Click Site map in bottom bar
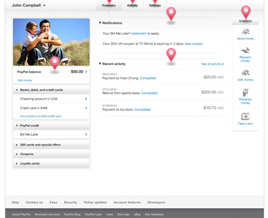 [123, 214]
